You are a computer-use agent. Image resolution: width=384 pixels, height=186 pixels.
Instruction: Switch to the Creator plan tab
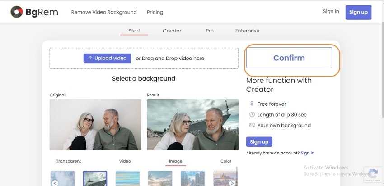(x=172, y=31)
